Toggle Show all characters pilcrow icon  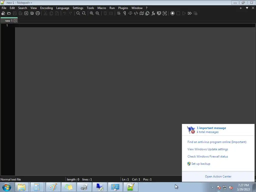(124, 13)
